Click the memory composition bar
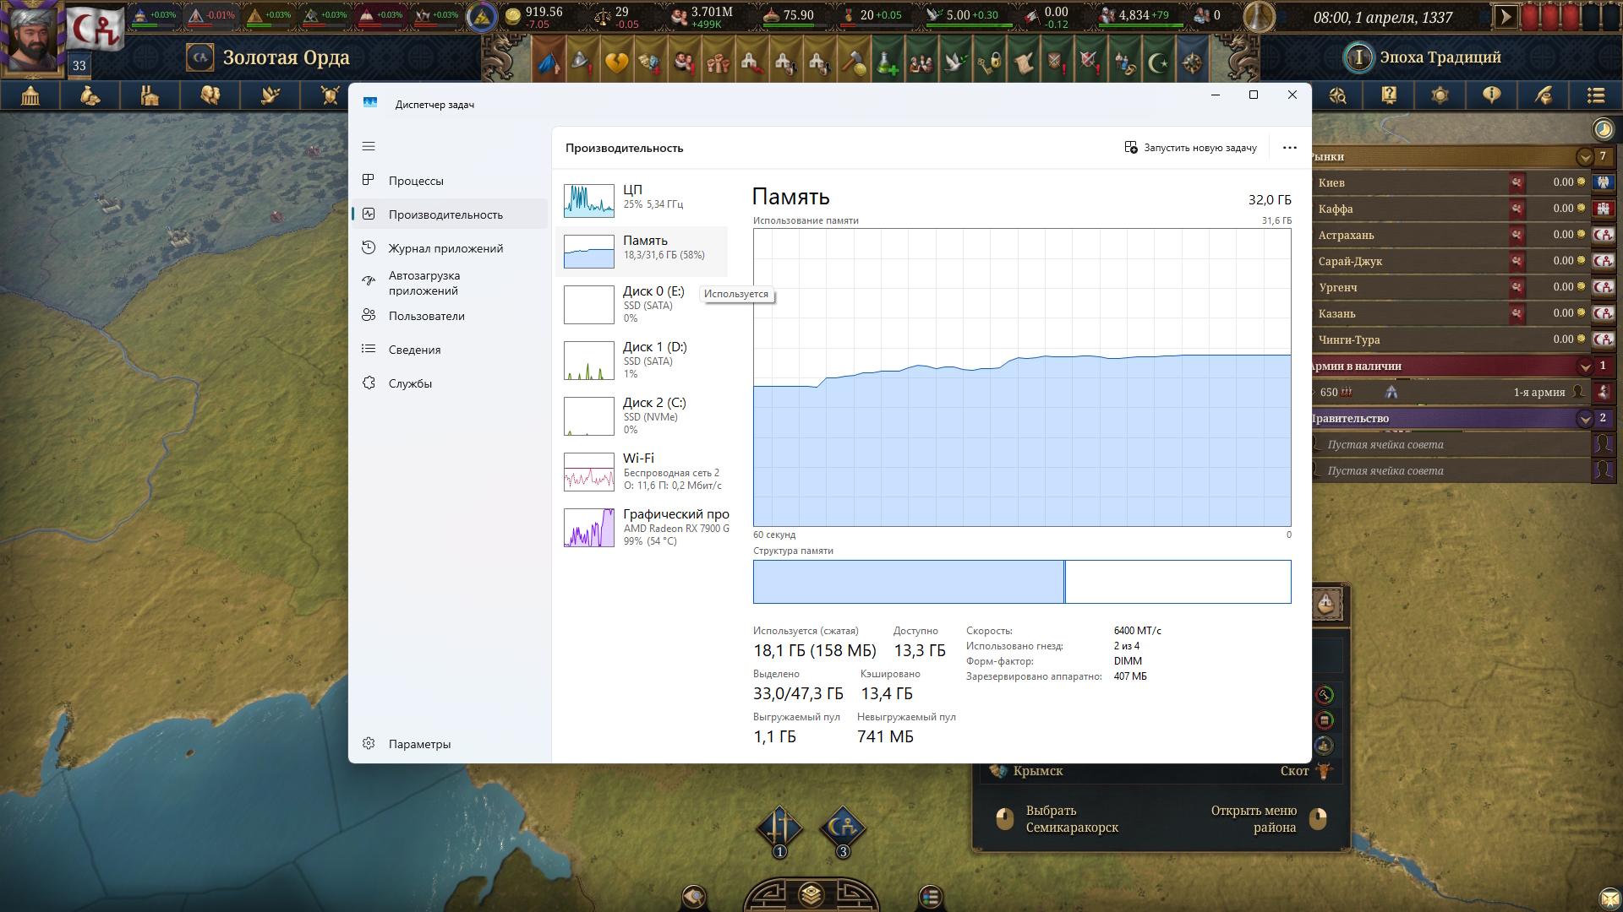1623x912 pixels. pos(1022,582)
